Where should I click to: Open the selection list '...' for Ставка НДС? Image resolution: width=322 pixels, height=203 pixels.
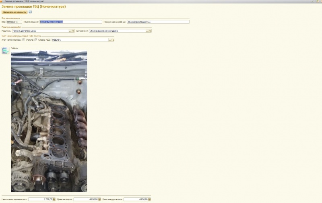[110, 39]
